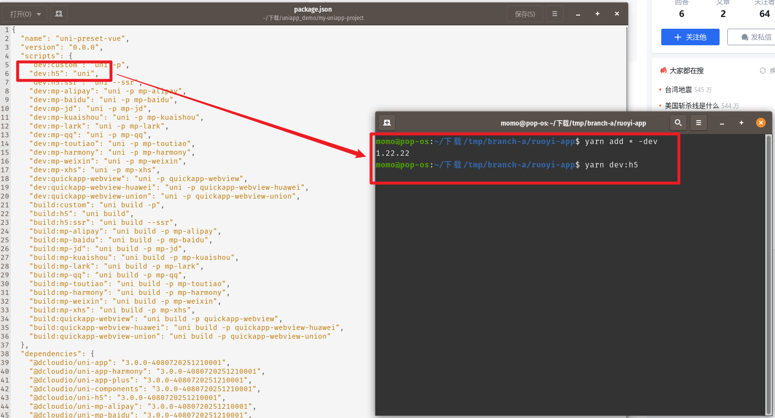Maximize the terminal window
Viewport: 775px width, 418px height.
click(x=741, y=123)
